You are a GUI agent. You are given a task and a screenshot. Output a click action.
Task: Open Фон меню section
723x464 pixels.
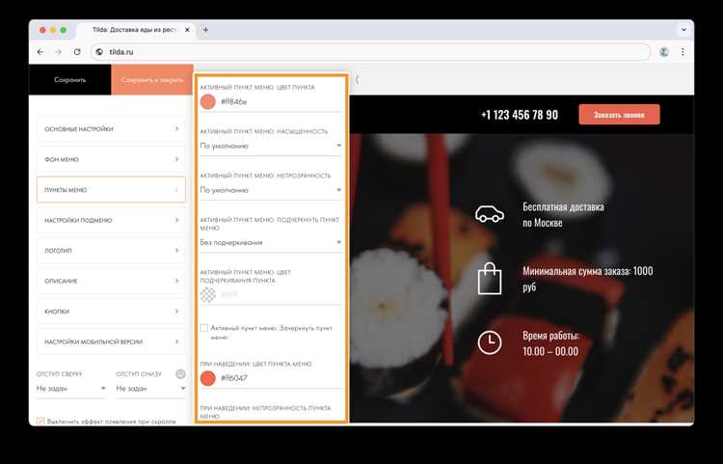pos(111,159)
